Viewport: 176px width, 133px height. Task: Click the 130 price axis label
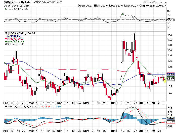(x=170, y=35)
